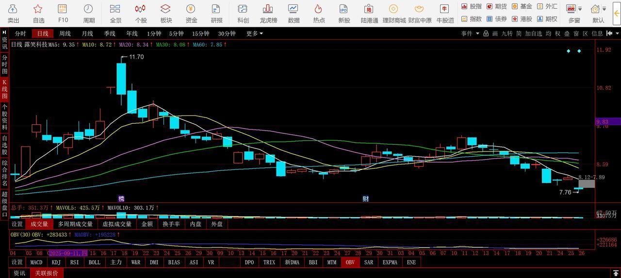This screenshot has height=278, width=621.
Task: Open the 基金 funds shortcut
Action: [x=522, y=6]
